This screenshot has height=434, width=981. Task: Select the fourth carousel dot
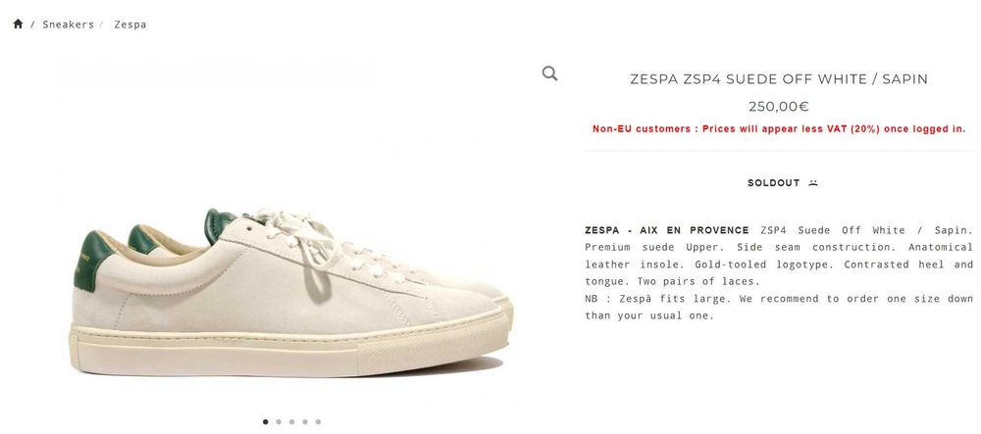(x=305, y=421)
